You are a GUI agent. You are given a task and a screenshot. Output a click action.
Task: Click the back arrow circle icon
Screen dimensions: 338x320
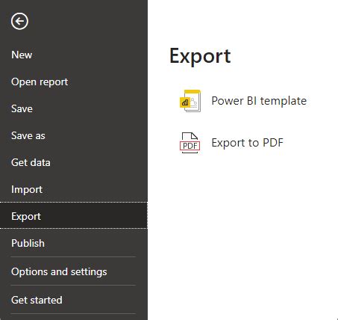pos(19,21)
